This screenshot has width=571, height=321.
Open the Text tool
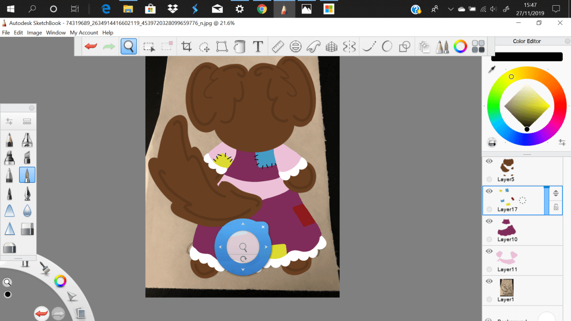coord(258,47)
